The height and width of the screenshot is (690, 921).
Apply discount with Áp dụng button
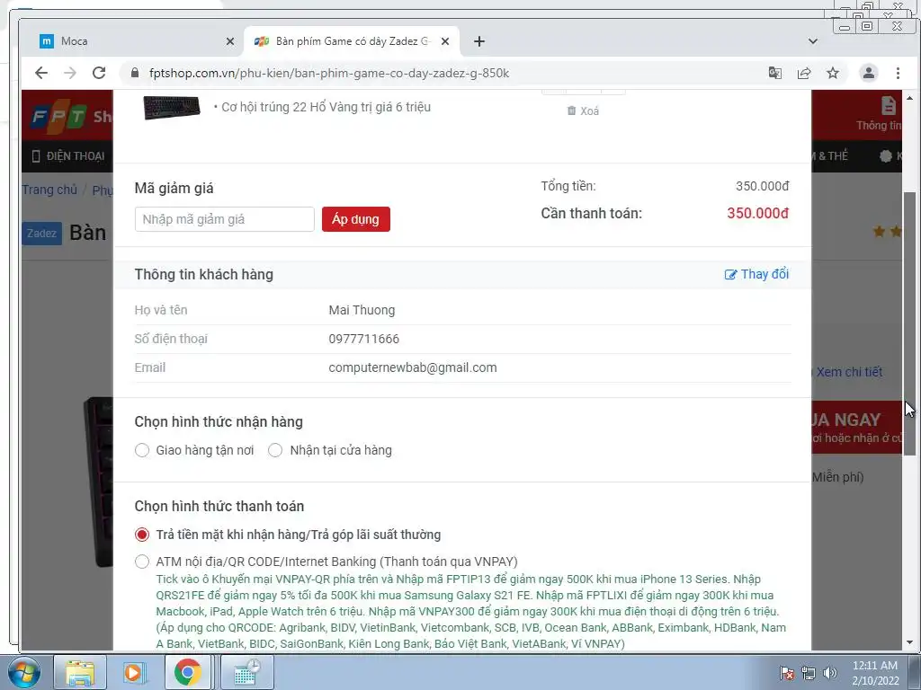click(356, 219)
